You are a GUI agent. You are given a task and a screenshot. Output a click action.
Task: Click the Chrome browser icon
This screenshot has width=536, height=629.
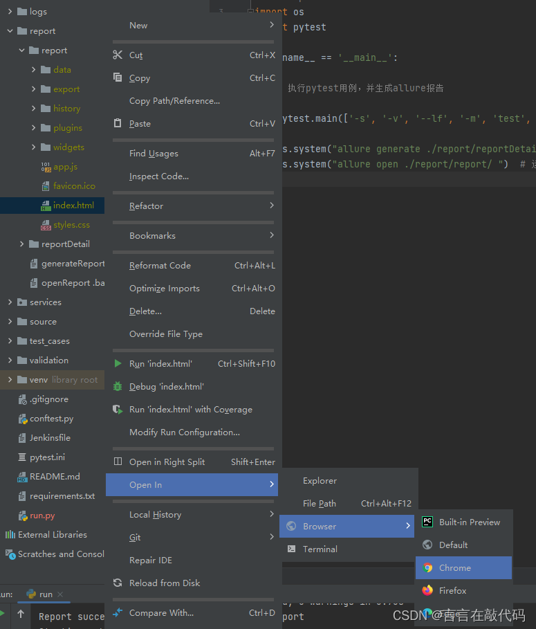click(x=427, y=567)
